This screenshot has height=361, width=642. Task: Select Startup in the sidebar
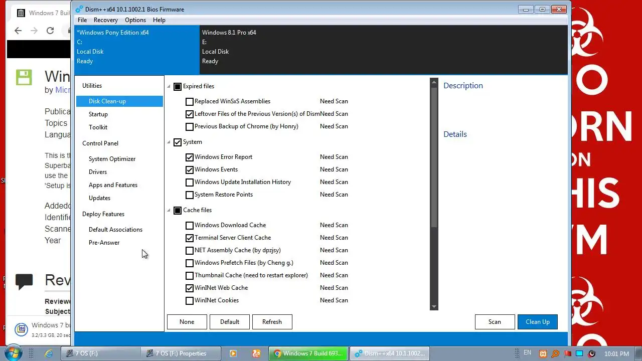(98, 114)
